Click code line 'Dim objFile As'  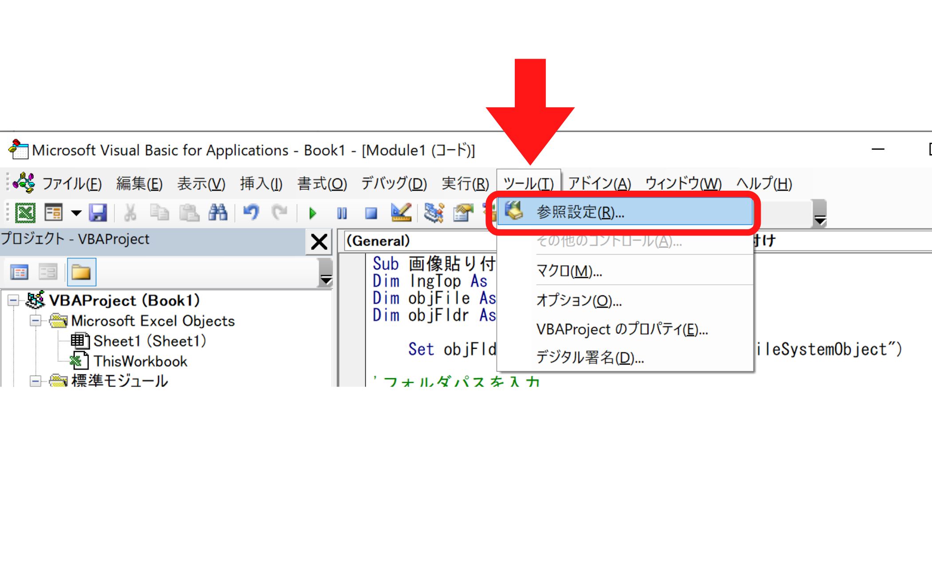[434, 298]
